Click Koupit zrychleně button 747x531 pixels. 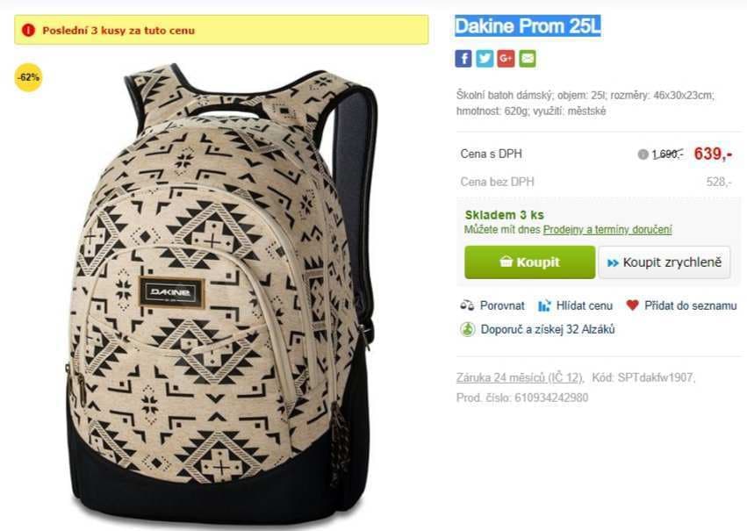[664, 262]
